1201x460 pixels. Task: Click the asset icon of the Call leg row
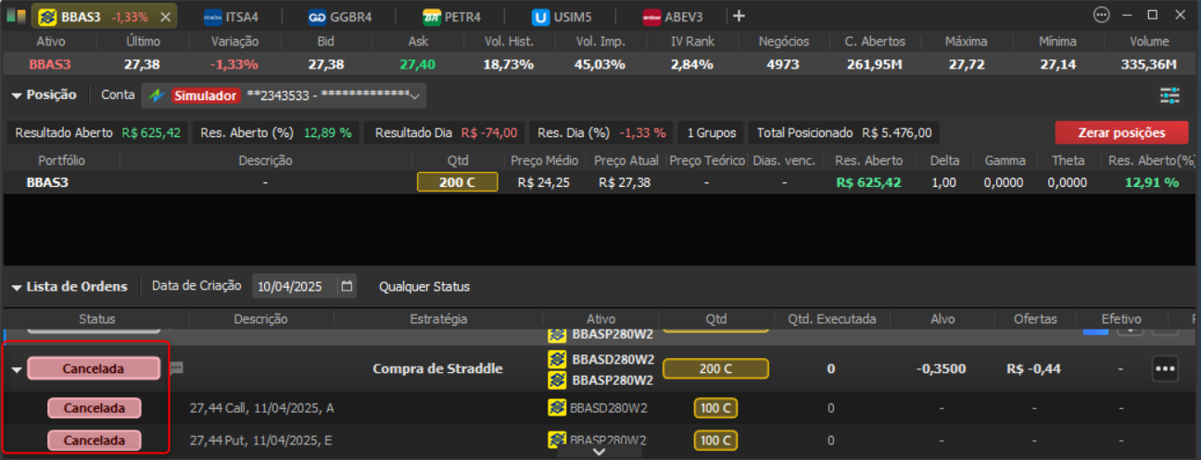point(557,407)
